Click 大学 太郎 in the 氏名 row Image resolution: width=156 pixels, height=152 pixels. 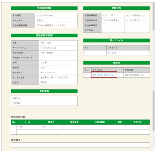click(x=46, y=43)
